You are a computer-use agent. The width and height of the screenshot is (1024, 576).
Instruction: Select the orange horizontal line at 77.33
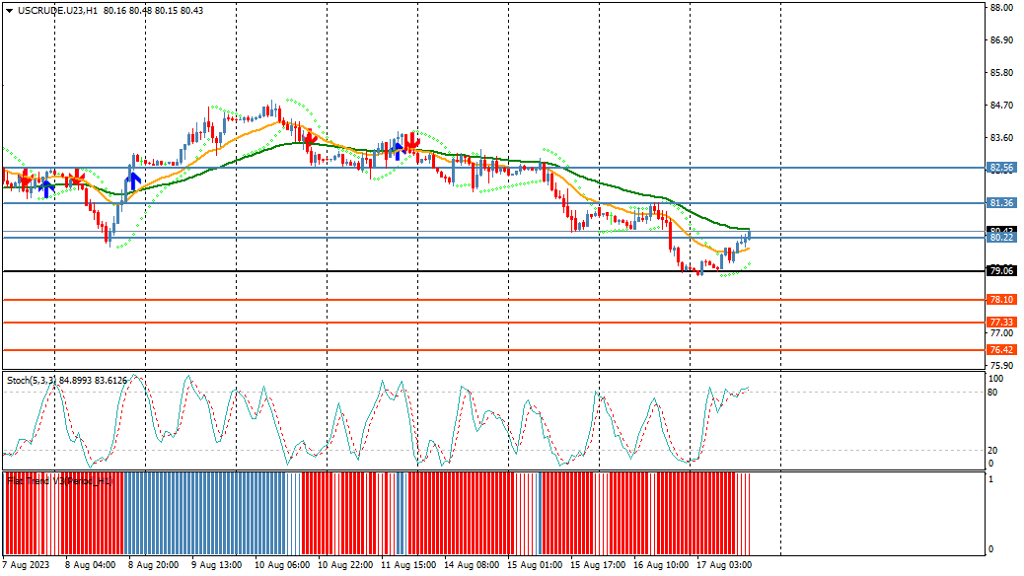[493, 323]
